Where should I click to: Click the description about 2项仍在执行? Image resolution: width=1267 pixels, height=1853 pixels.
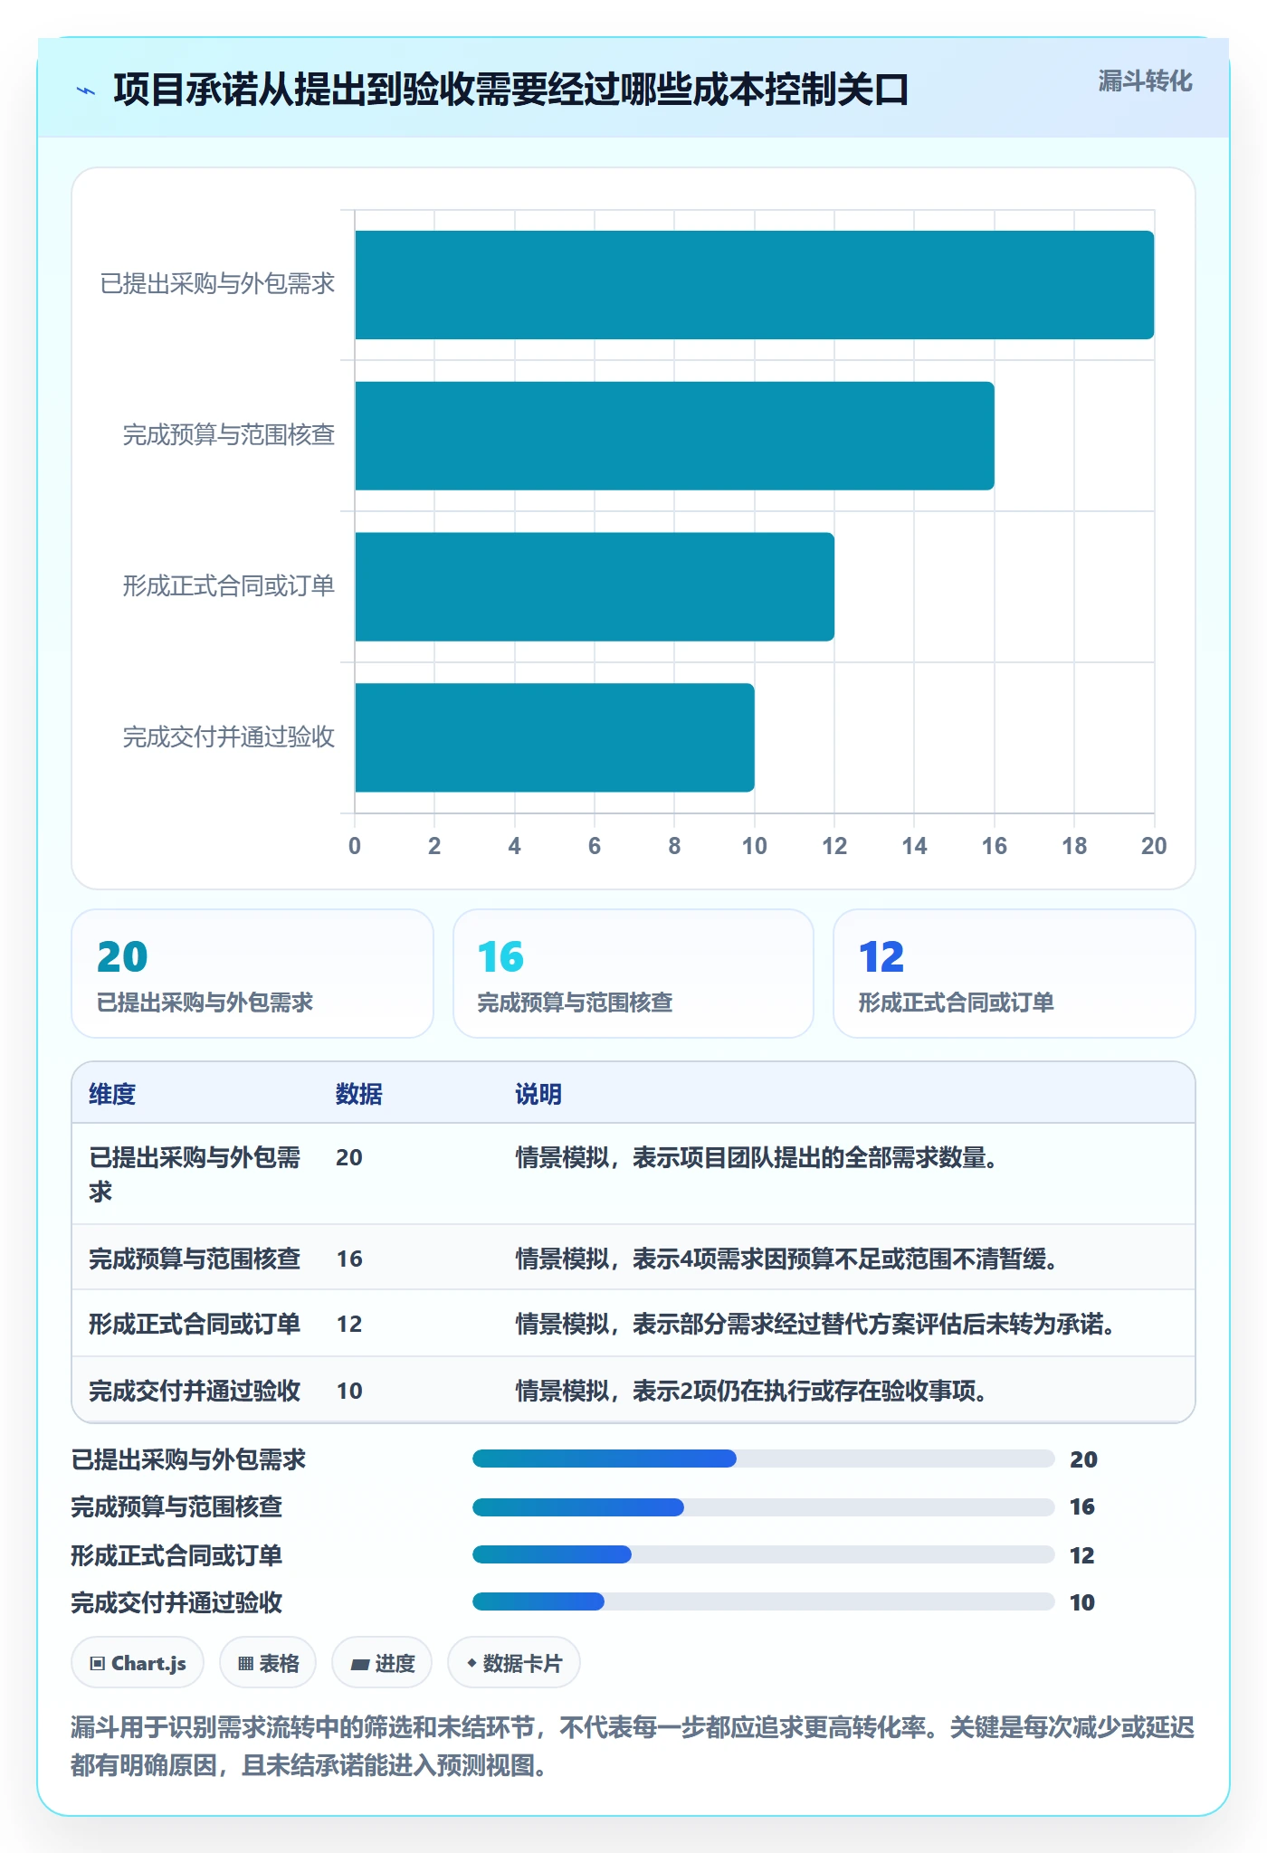click(752, 1391)
